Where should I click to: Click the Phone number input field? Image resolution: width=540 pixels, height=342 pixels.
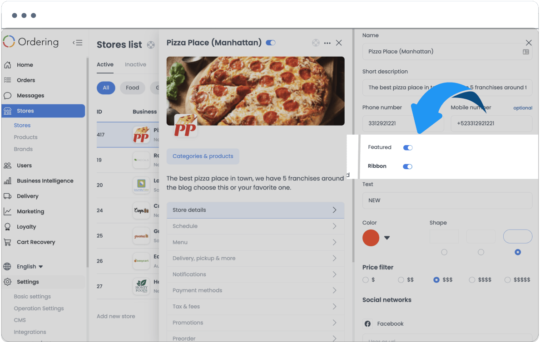(x=403, y=123)
